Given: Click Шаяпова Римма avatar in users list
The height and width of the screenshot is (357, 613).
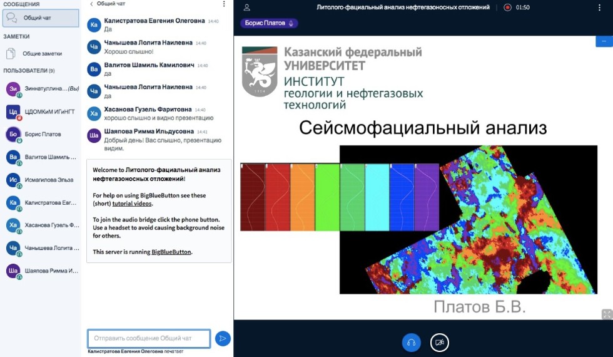Looking at the screenshot, I should (13, 271).
